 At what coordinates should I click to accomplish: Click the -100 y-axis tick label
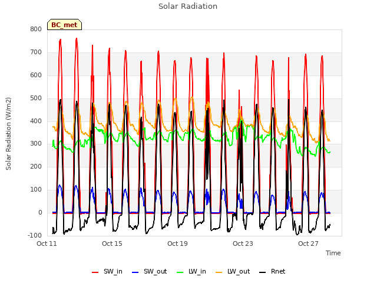pos(35,235)
